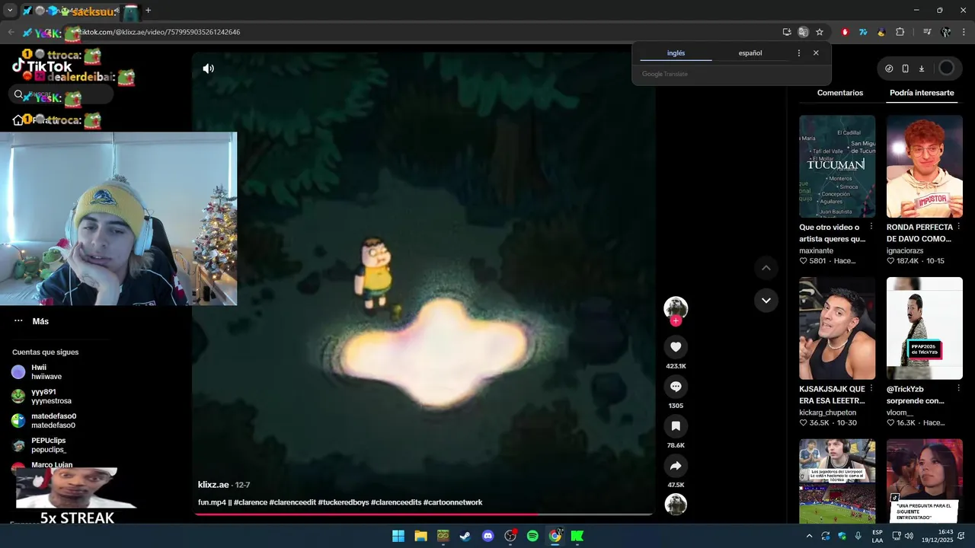Image resolution: width=975 pixels, height=548 pixels.
Task: Go back with browser back arrow
Action: (x=11, y=32)
